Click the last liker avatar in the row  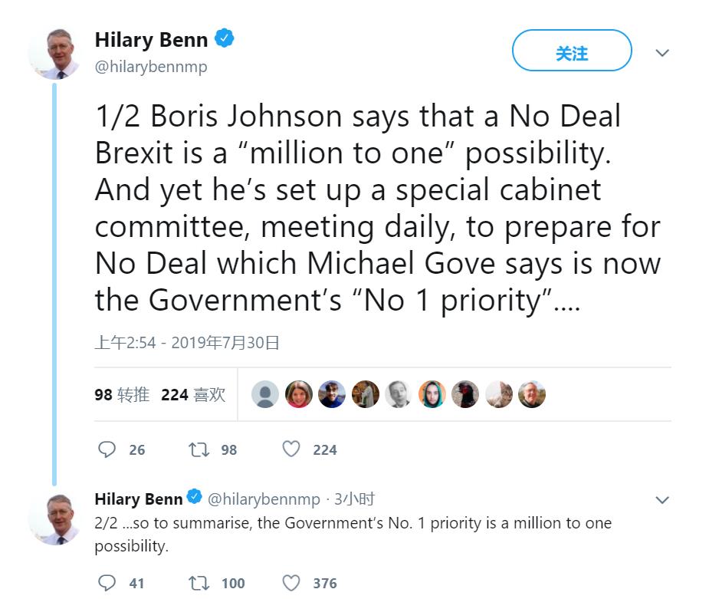[532, 394]
